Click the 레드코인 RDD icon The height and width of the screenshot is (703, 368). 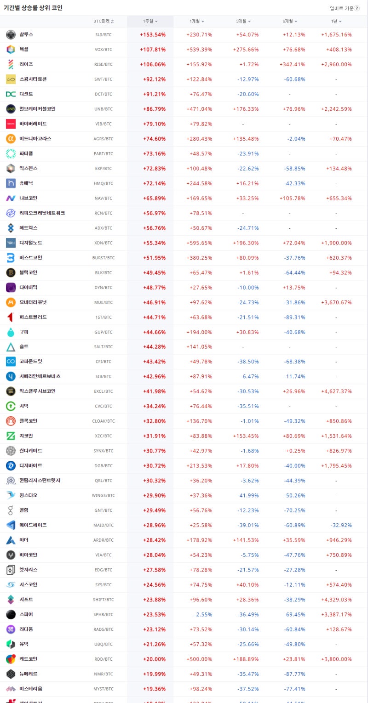11,659
